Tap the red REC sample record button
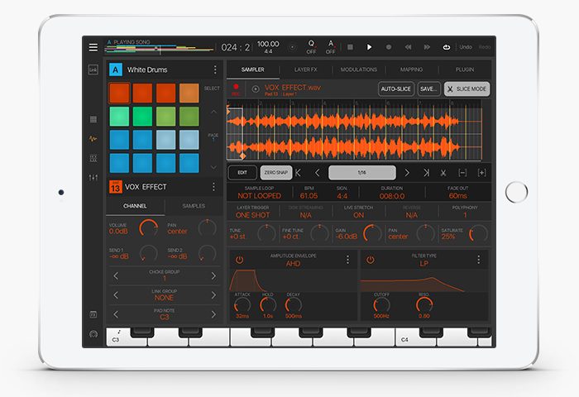Viewport: 579px width, 397px height. (236, 89)
